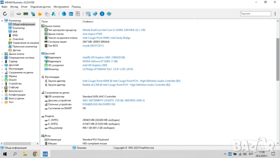
Task: Open the LG Philips LP156WH4-TLA1 monitor link
Action: [x=108, y=69]
